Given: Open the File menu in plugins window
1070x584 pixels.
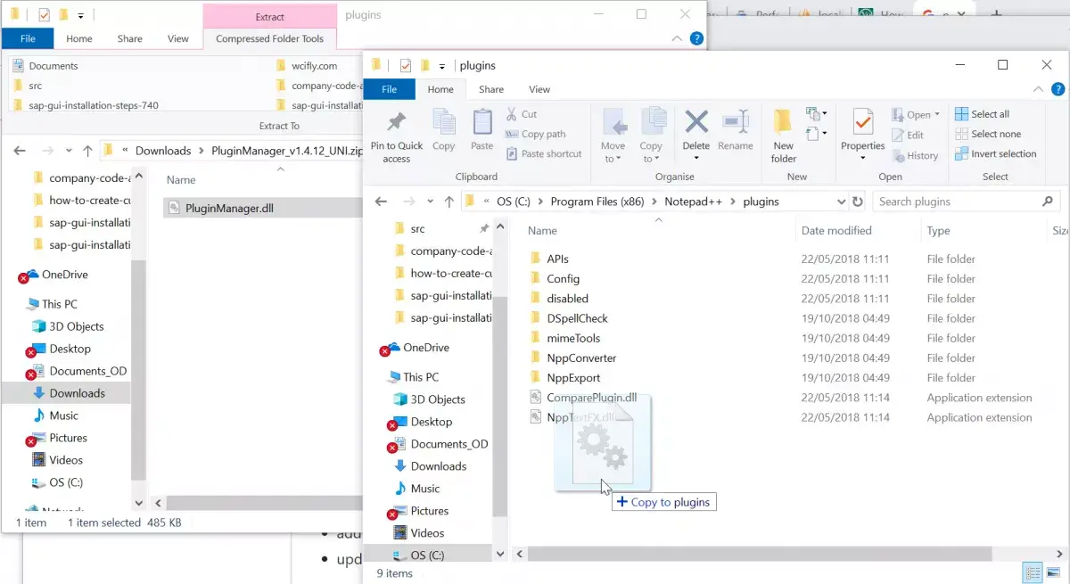Looking at the screenshot, I should tap(390, 89).
